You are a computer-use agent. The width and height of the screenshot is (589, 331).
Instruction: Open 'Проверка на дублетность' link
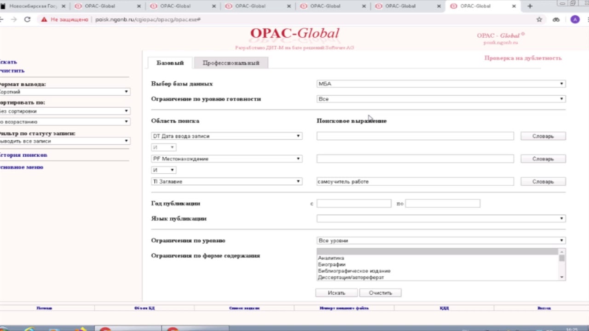coord(523,58)
